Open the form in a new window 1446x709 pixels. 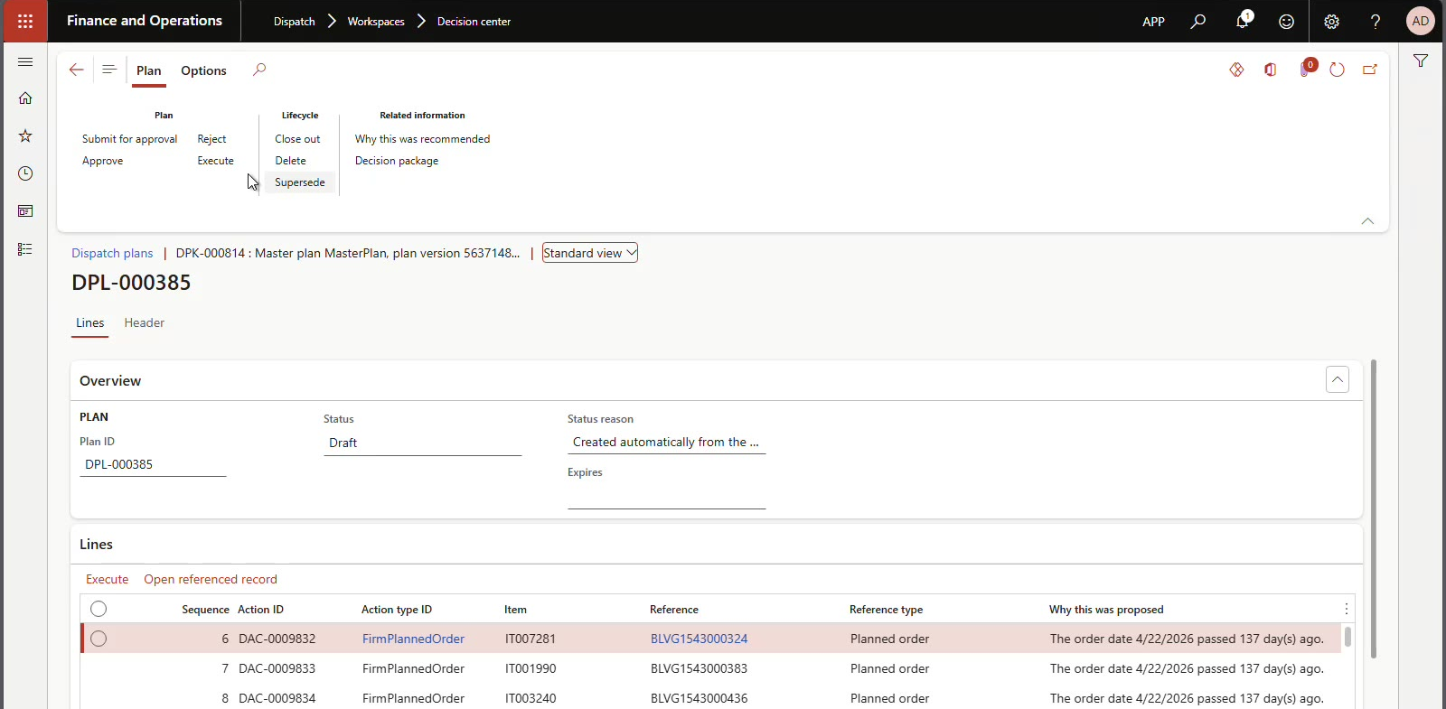tap(1370, 70)
